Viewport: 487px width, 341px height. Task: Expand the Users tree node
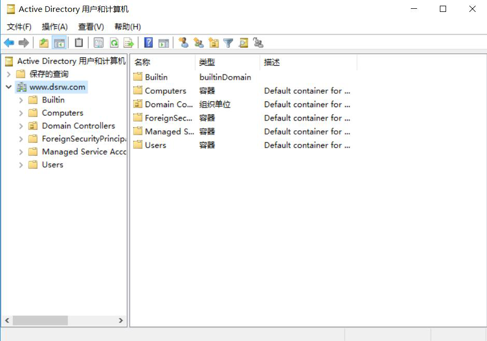coord(21,165)
